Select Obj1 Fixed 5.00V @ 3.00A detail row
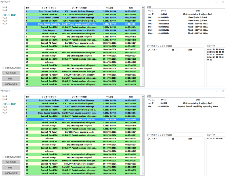This screenshot has height=178, width=227. (x=186, y=17)
